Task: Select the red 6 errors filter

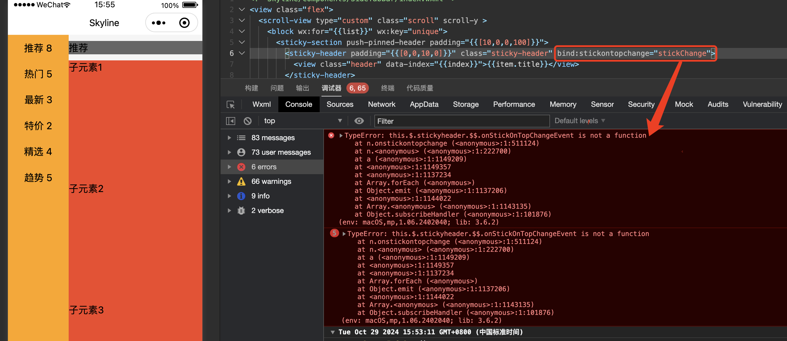Action: tap(264, 167)
